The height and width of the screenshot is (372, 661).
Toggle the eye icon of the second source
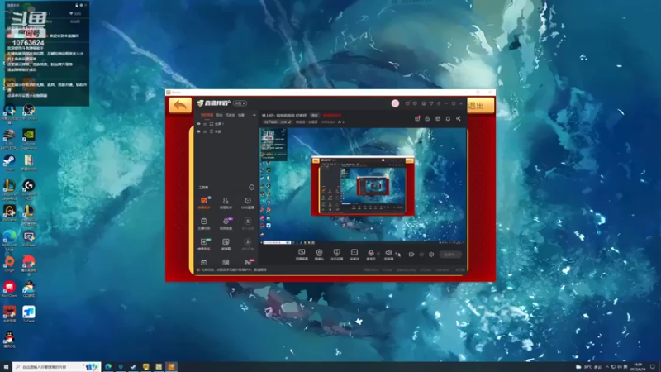click(x=199, y=131)
